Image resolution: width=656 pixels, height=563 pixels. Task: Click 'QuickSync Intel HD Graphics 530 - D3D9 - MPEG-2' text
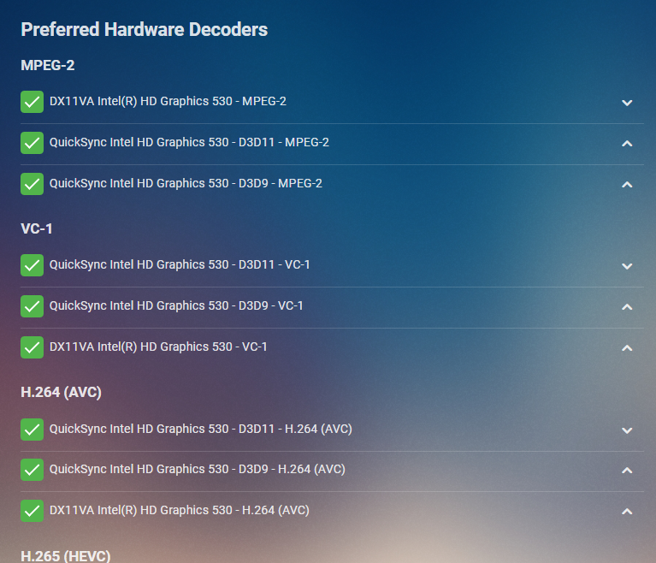click(186, 183)
